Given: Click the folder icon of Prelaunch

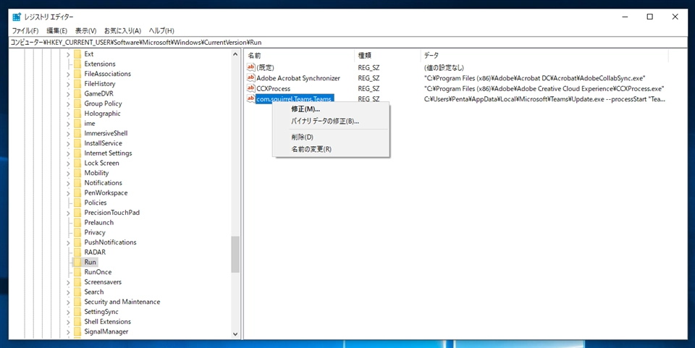Looking at the screenshot, I should [77, 222].
